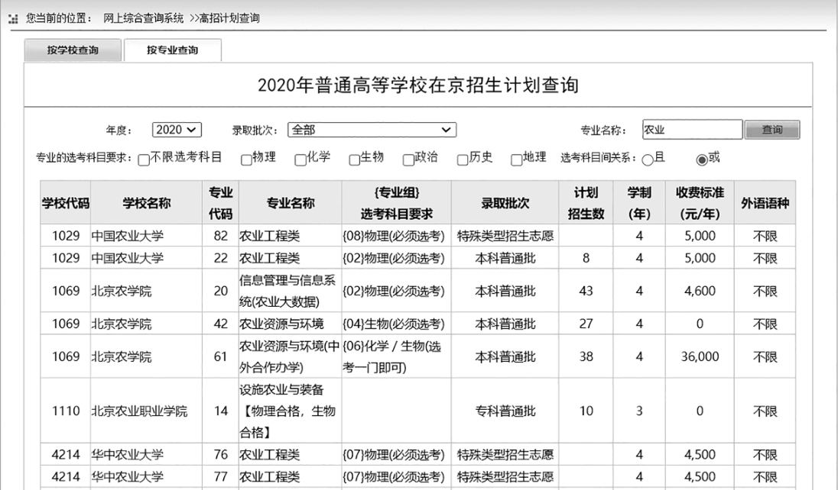Enable the 地理 subject checkbox
The height and width of the screenshot is (490, 838).
(517, 160)
